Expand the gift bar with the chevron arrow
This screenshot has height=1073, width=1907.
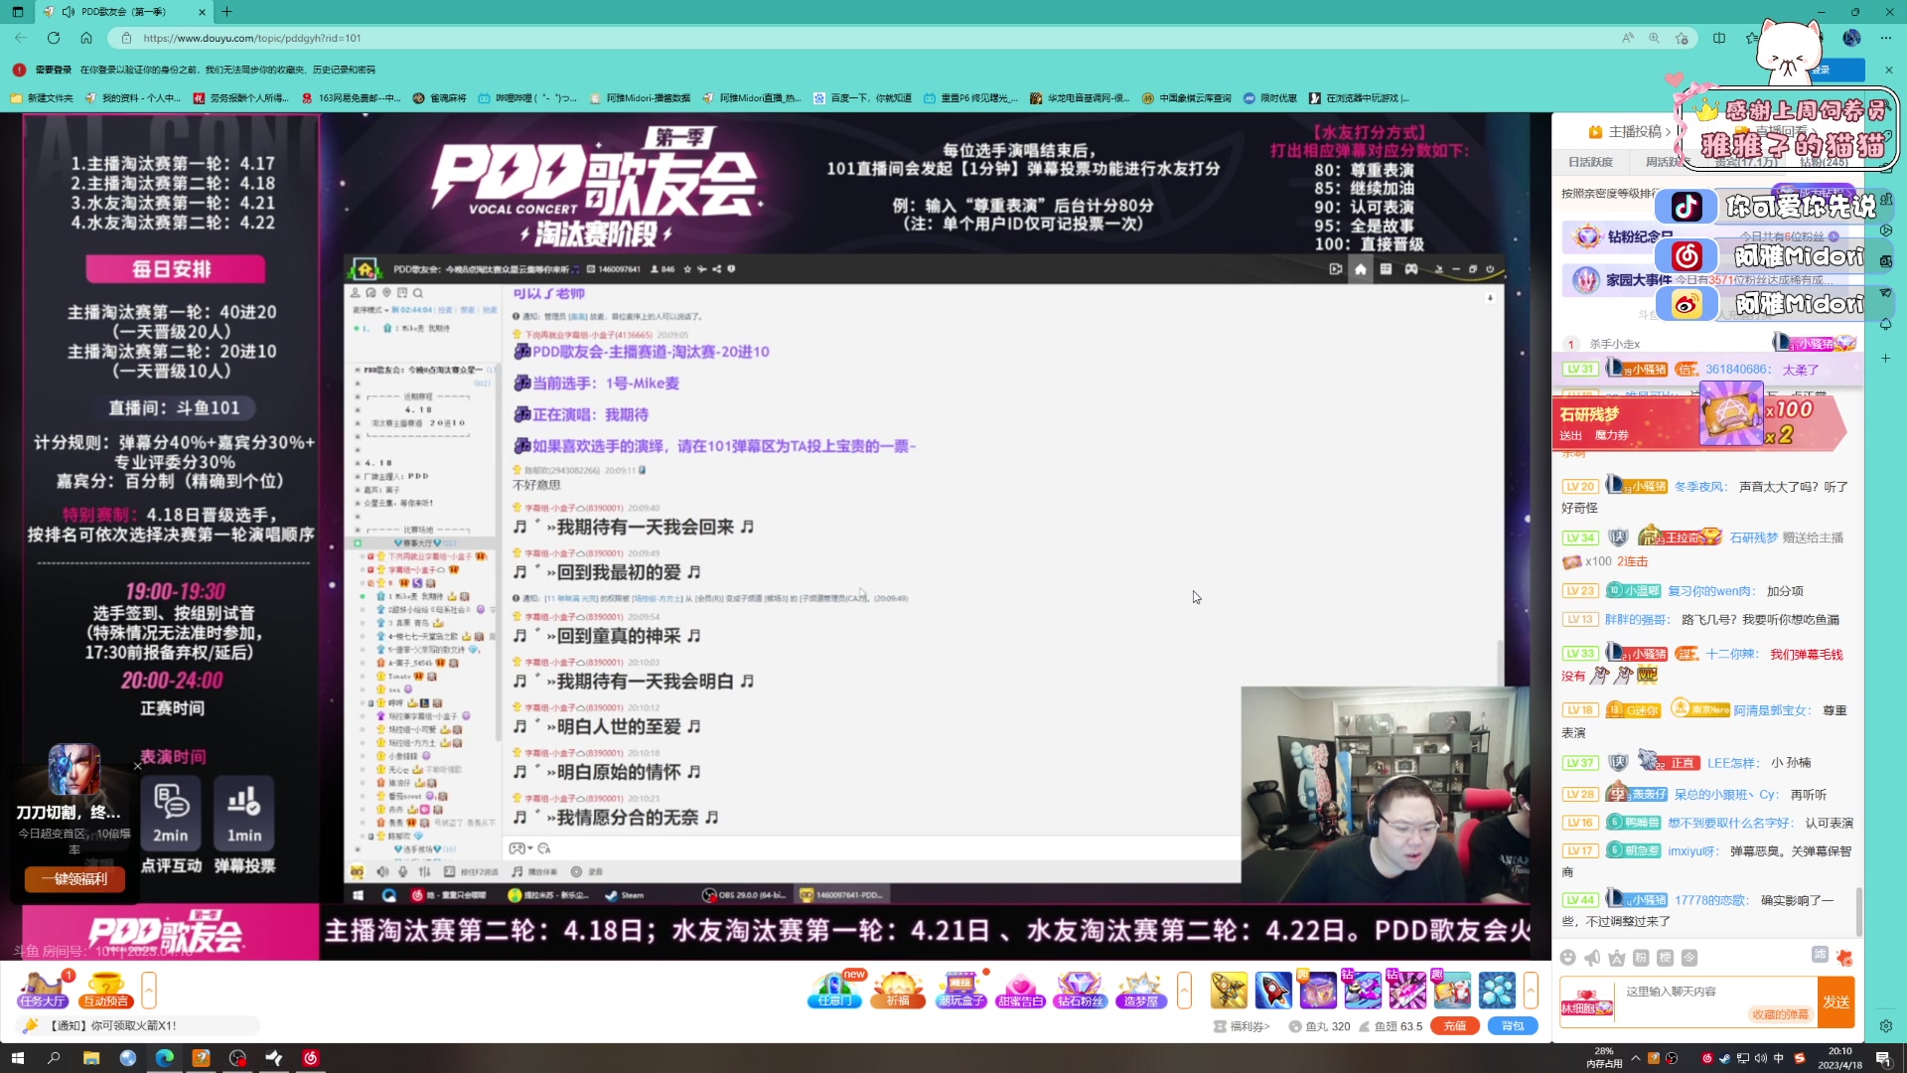pos(1184,990)
